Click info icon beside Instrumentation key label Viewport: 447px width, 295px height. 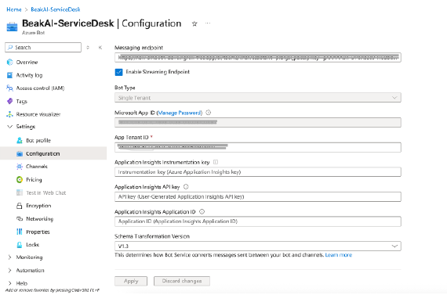(x=216, y=162)
